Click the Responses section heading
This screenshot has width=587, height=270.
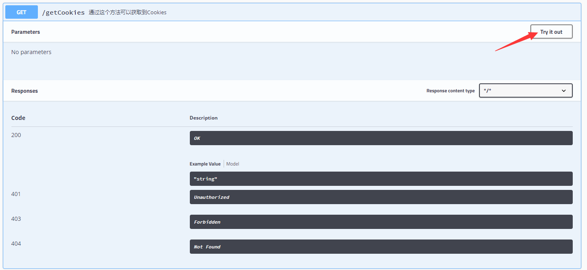tap(24, 91)
